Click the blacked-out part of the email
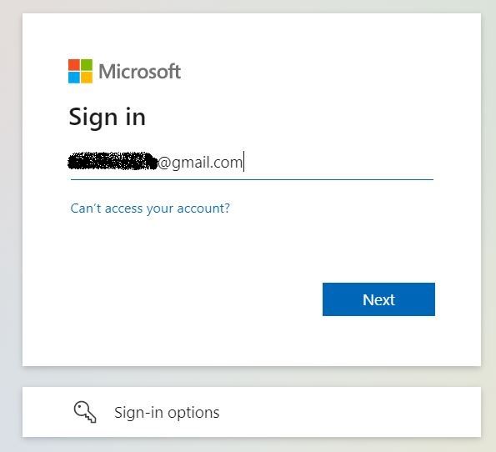This screenshot has height=452, width=496. 113,162
